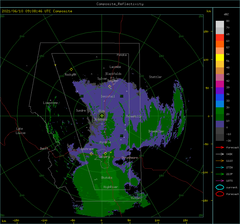Click the 10 dBZ slate purple swatch

220,124
